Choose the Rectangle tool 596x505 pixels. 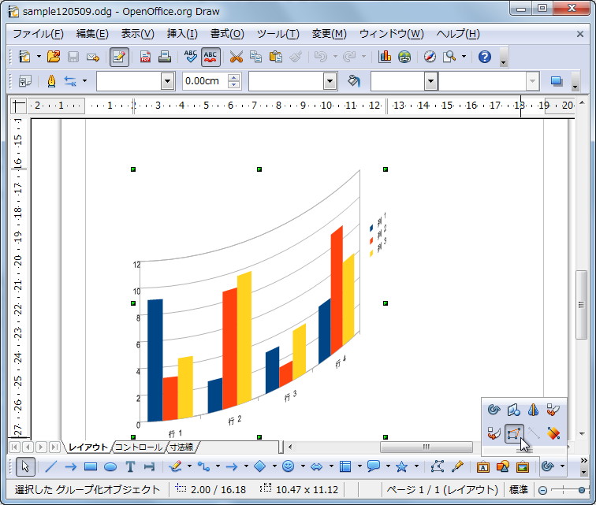(x=91, y=466)
